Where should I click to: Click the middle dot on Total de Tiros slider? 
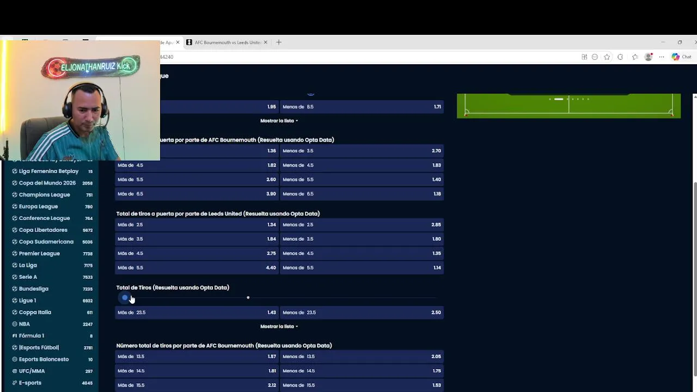248,298
